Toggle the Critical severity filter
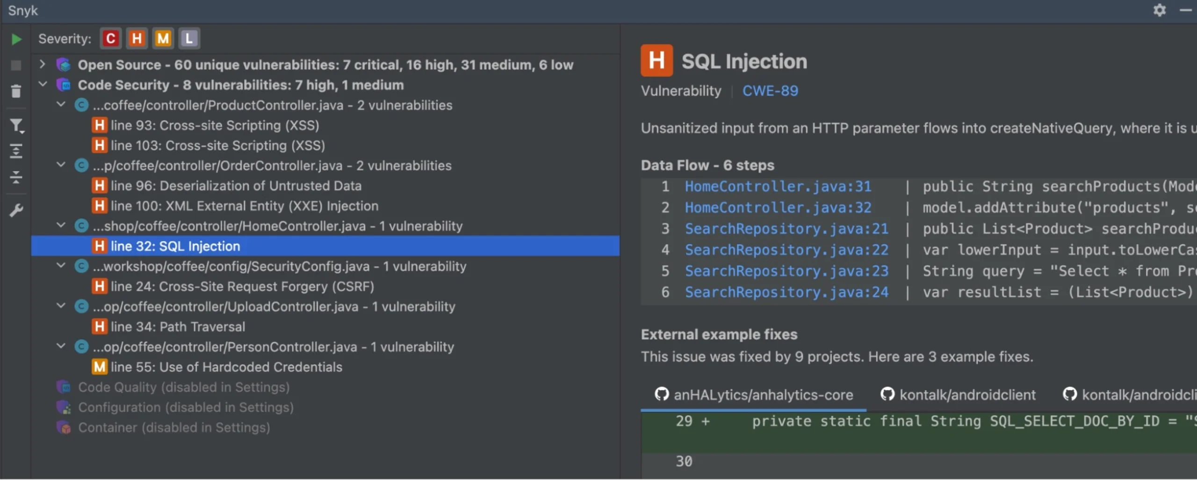The width and height of the screenshot is (1197, 480). click(x=111, y=38)
